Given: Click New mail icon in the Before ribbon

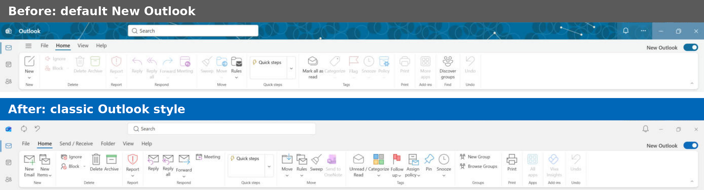Looking at the screenshot, I should pyautogui.click(x=29, y=61).
